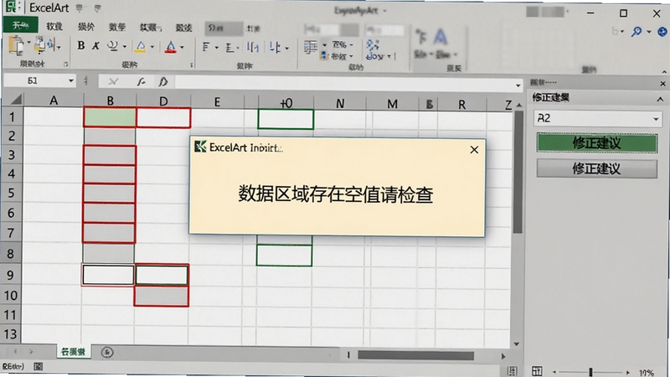
Task: Click the zoom percentage in status bar
Action: [646, 373]
